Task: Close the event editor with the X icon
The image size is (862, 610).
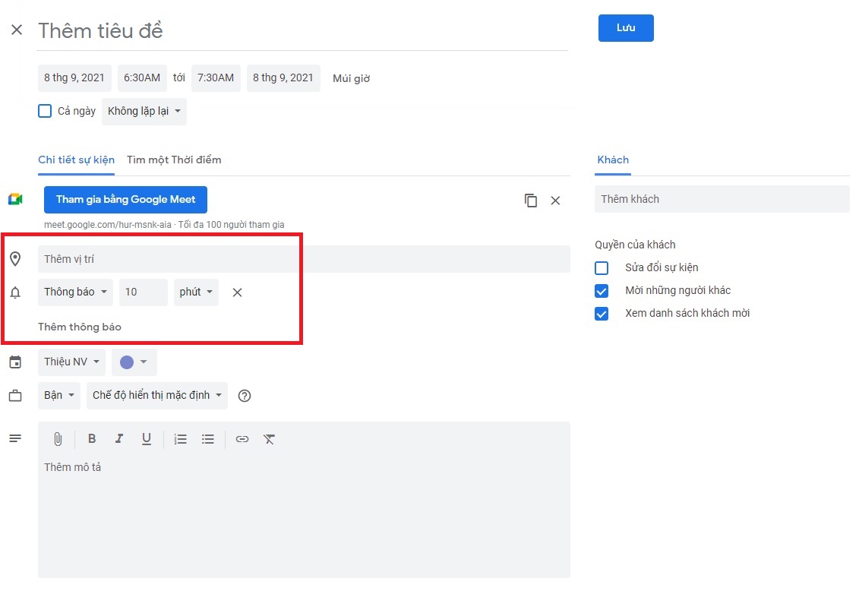Action: (x=17, y=30)
